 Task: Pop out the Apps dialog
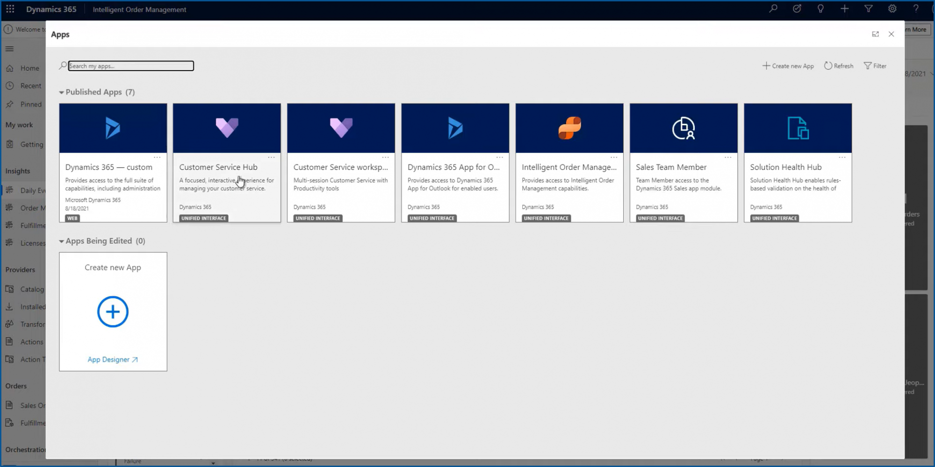[875, 34]
